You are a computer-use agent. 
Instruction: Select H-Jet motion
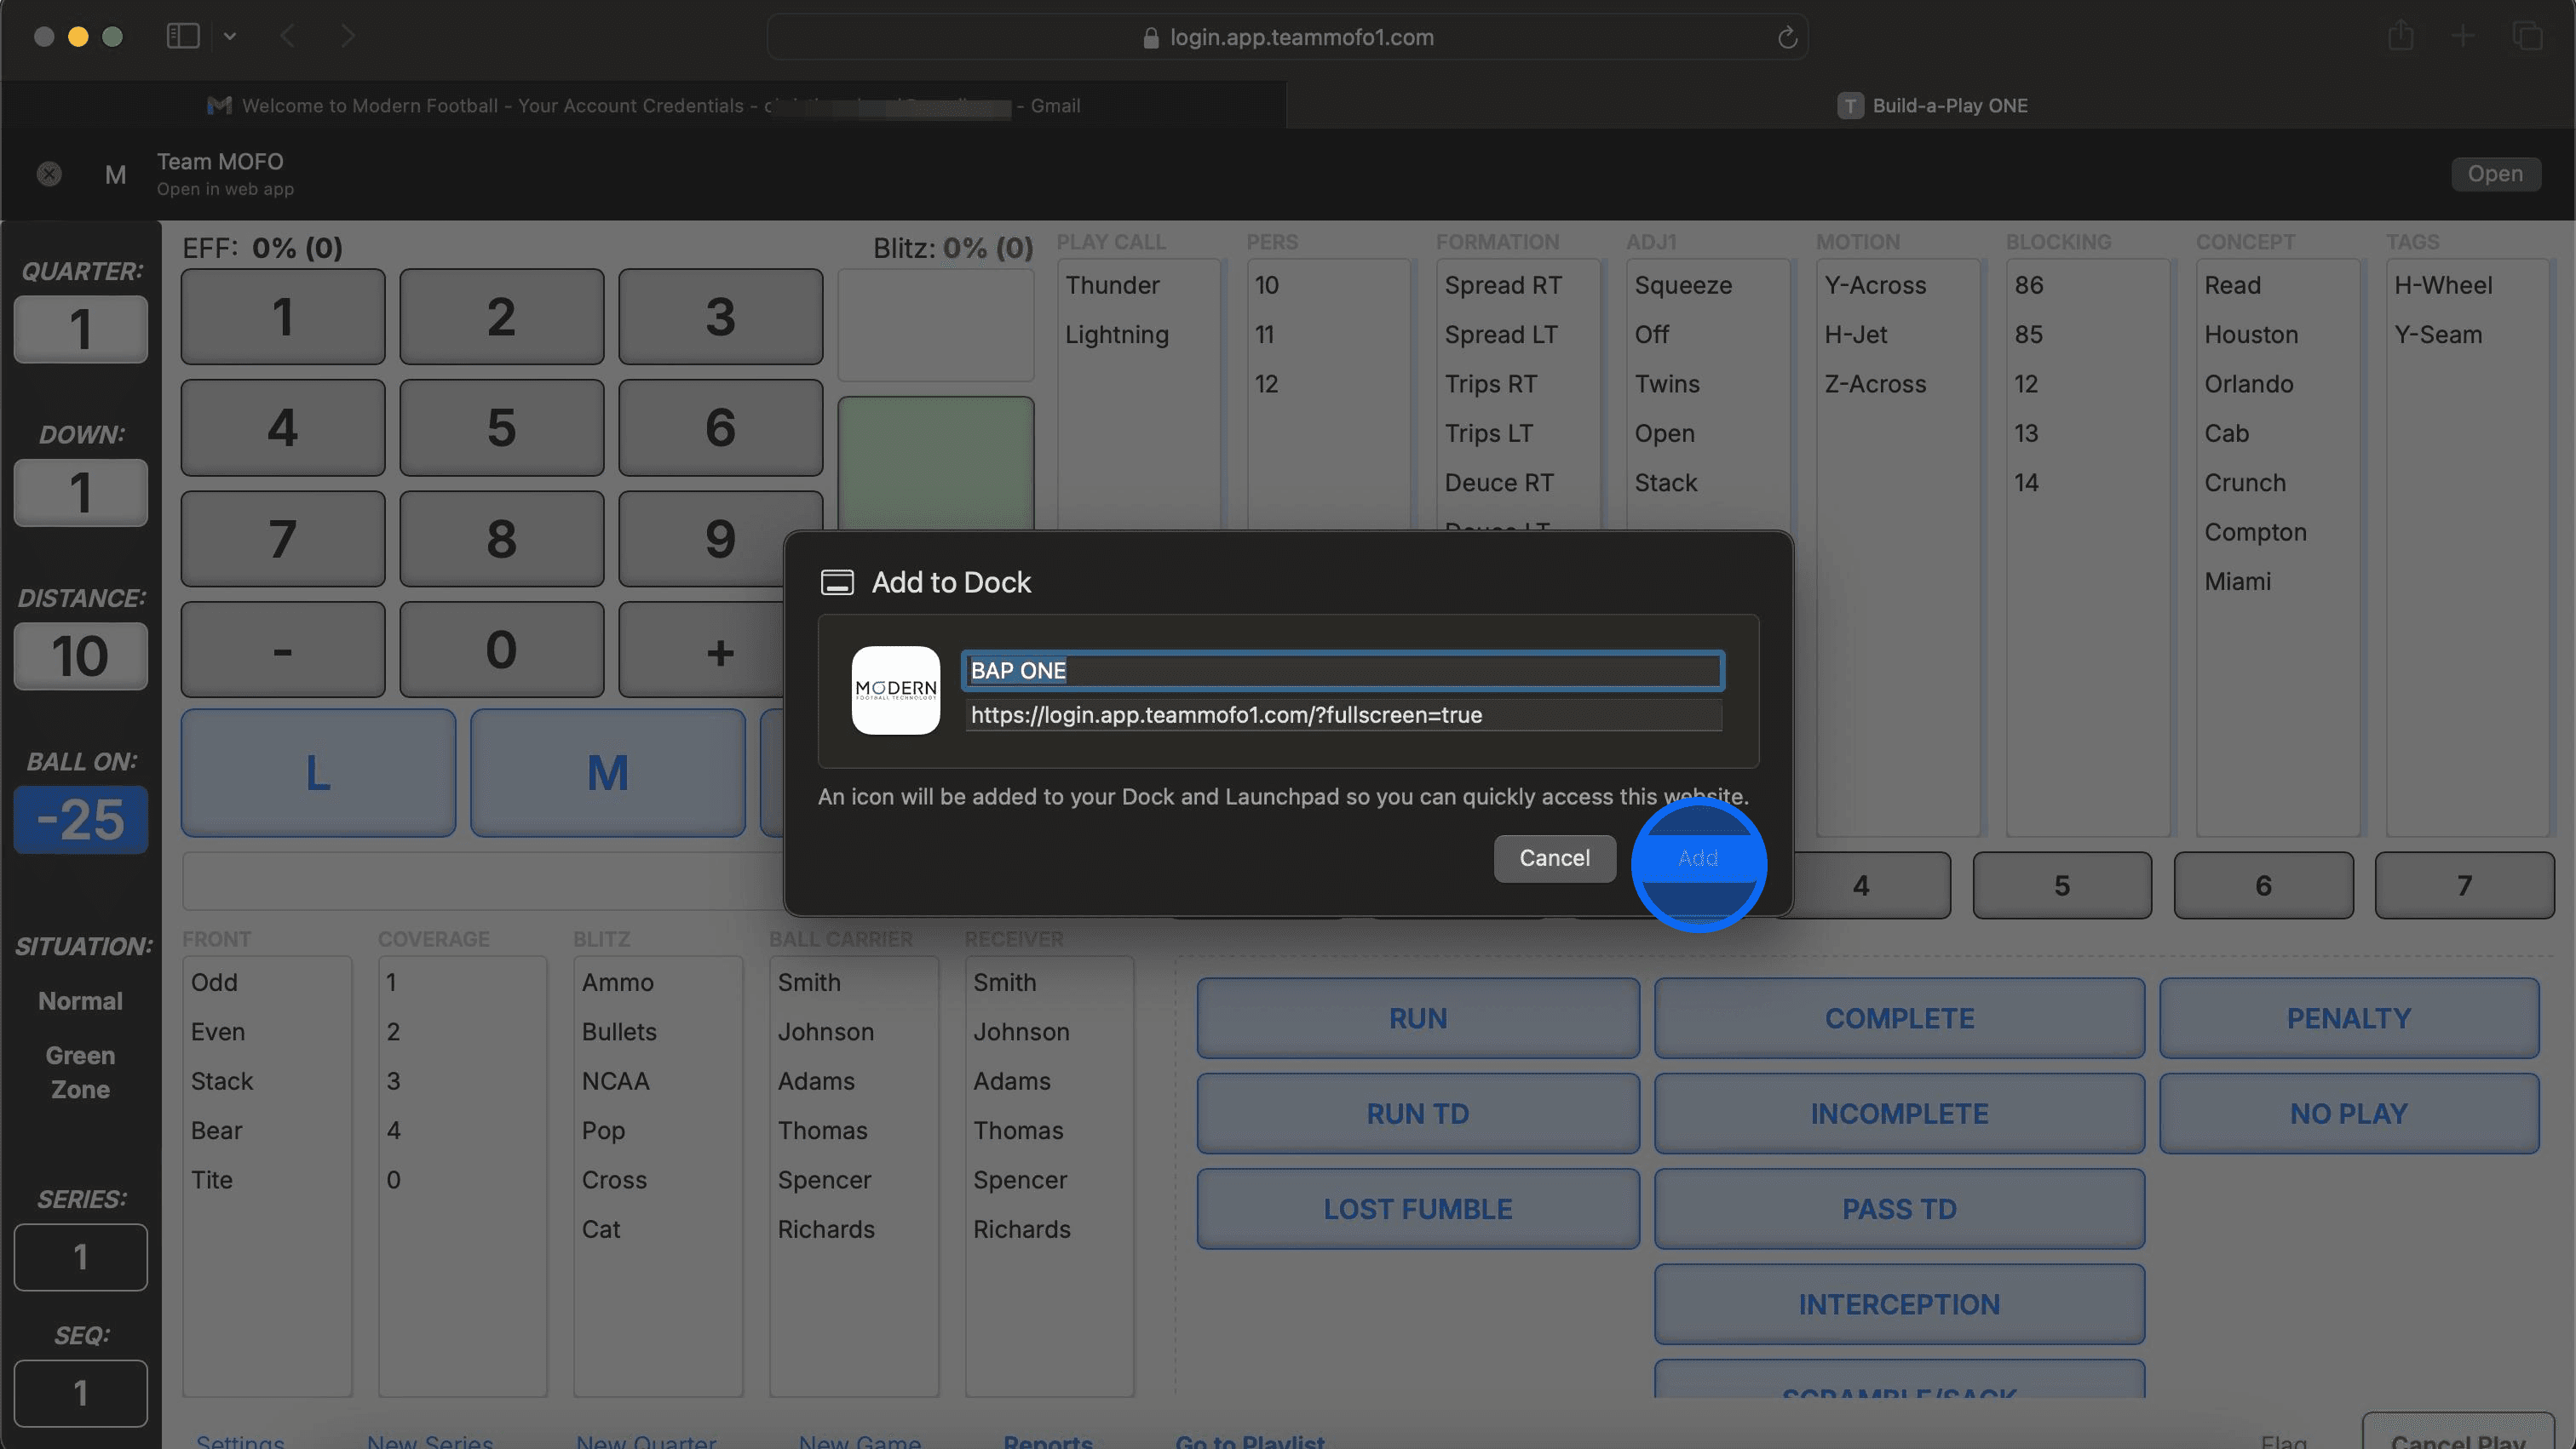(1855, 335)
